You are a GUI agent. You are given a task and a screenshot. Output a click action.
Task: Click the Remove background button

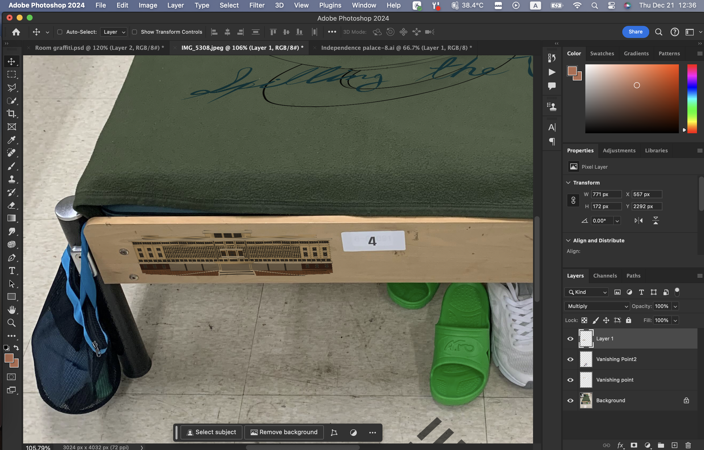(x=284, y=432)
